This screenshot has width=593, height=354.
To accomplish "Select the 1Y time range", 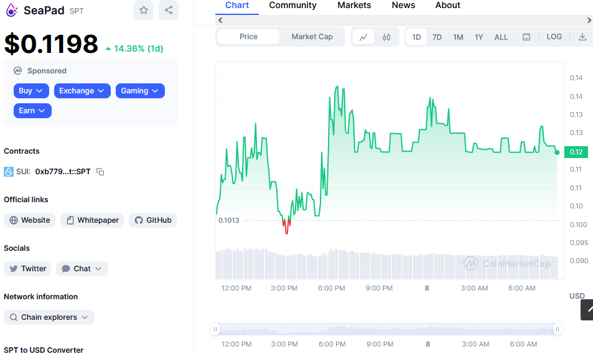I will pyautogui.click(x=479, y=37).
